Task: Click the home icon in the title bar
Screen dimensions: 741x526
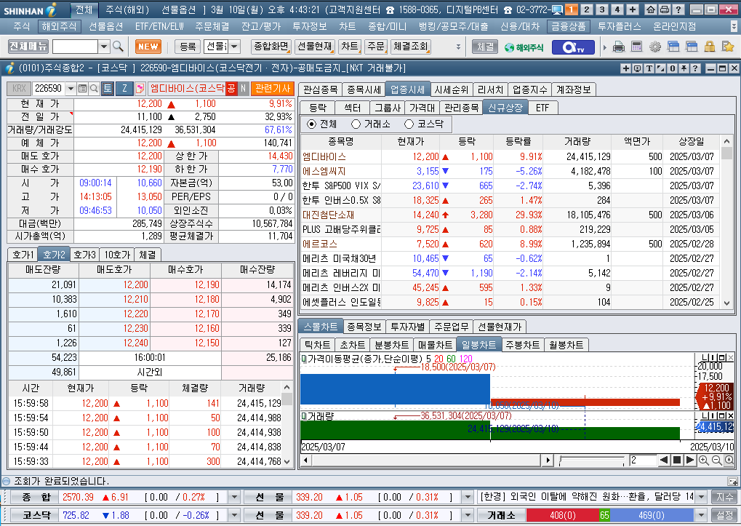Action: tap(651, 9)
